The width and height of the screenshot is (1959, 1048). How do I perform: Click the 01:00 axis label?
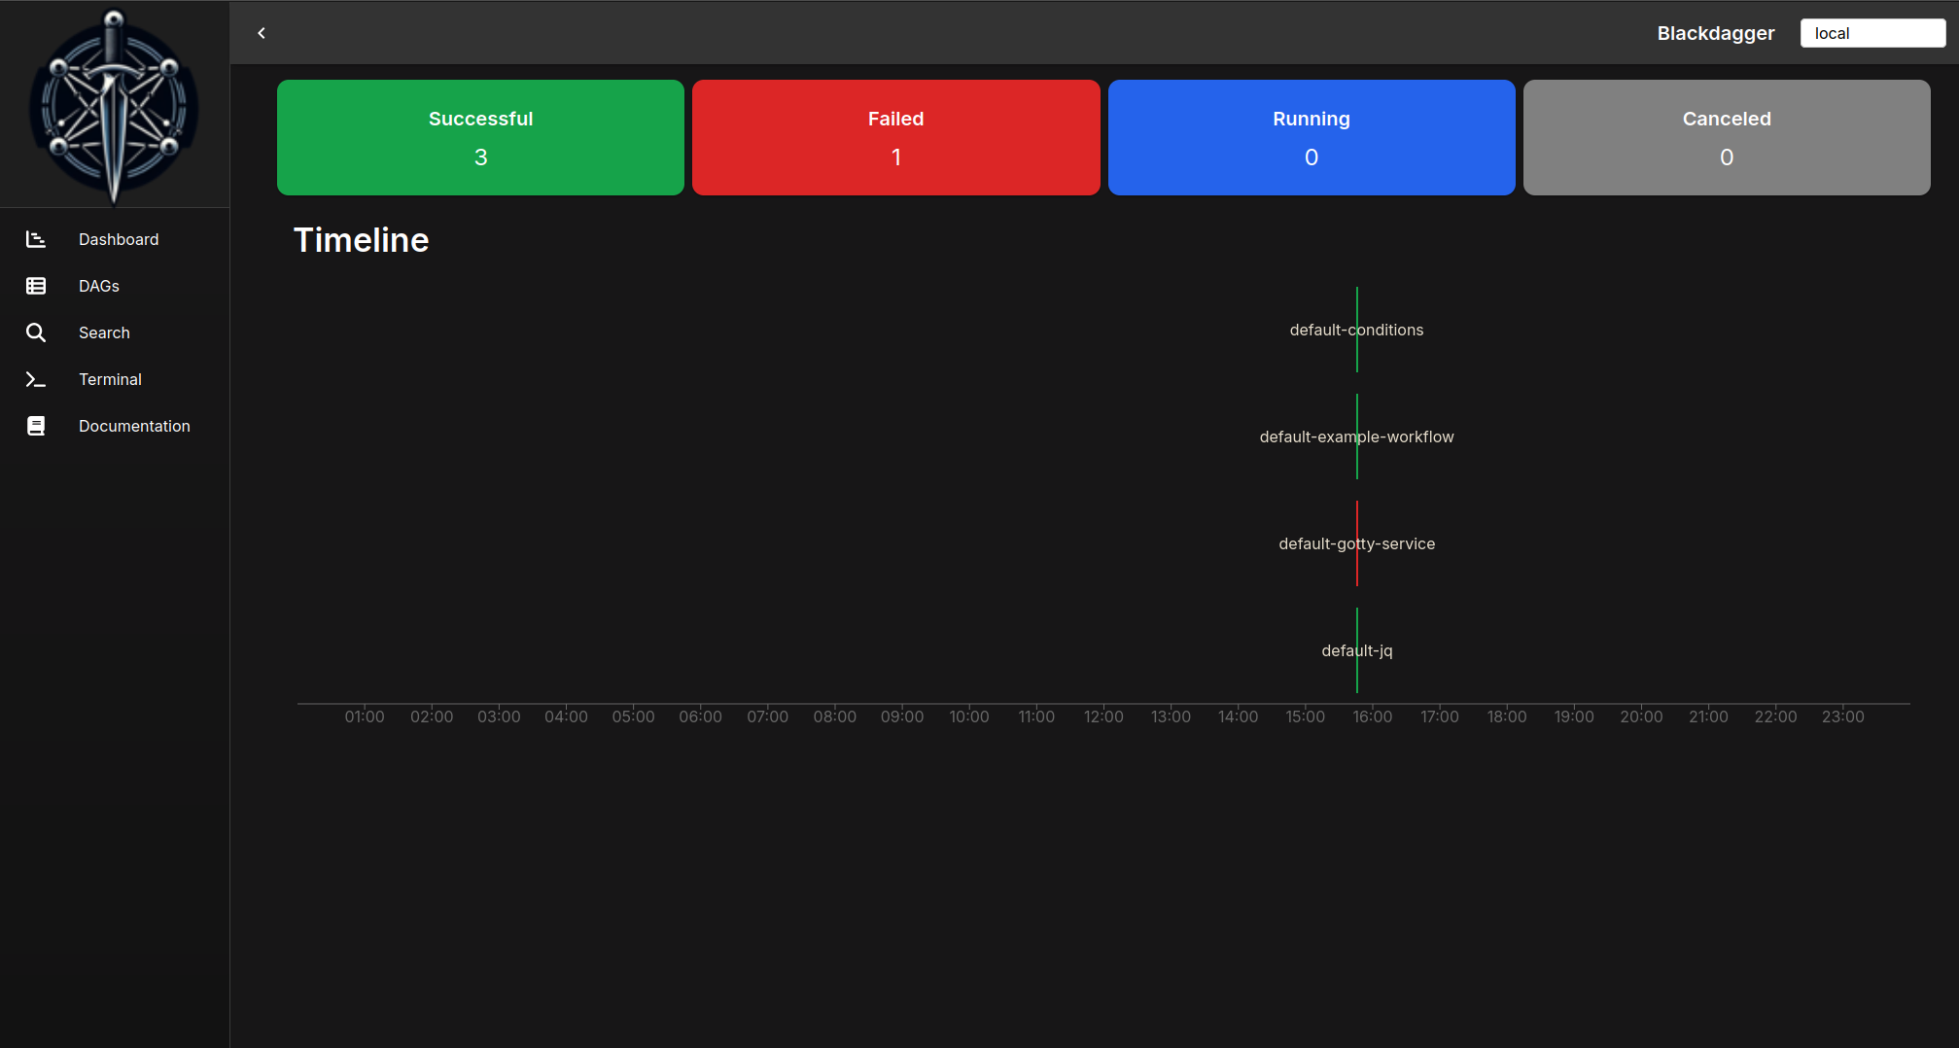365,716
